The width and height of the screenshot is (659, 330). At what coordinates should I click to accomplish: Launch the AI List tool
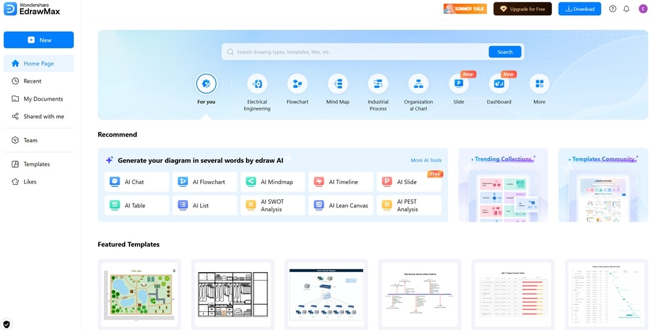(x=204, y=206)
